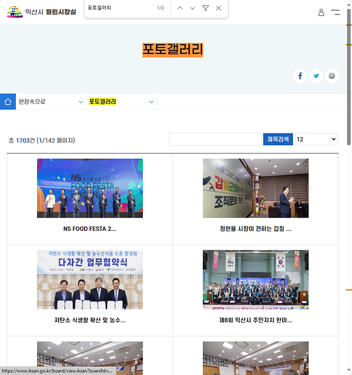Expand the 현장속으로 breadcrumb dropdown
352x375 pixels.
click(51, 102)
